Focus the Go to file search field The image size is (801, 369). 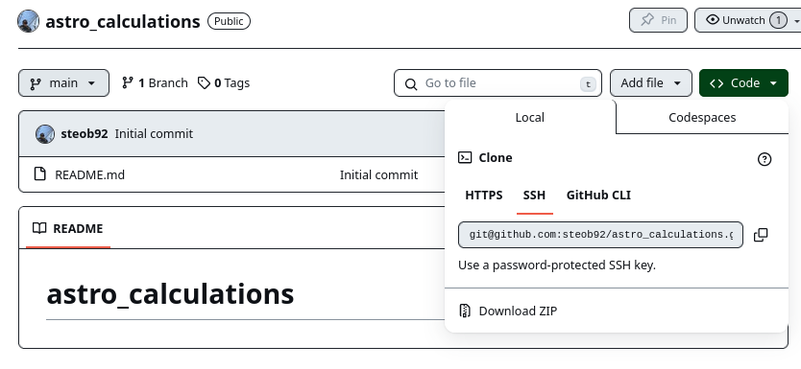tap(498, 83)
